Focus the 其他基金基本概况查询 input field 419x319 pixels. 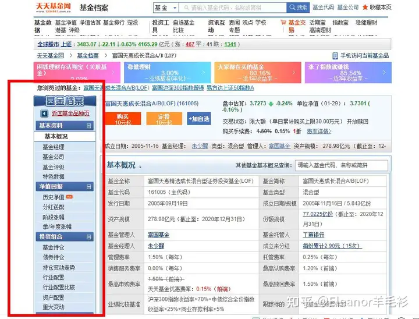pyautogui.click(x=341, y=165)
